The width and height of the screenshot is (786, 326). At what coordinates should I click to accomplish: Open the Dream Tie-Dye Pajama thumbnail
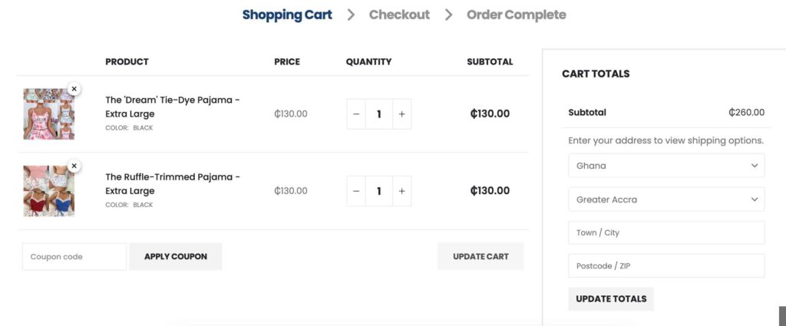click(48, 114)
